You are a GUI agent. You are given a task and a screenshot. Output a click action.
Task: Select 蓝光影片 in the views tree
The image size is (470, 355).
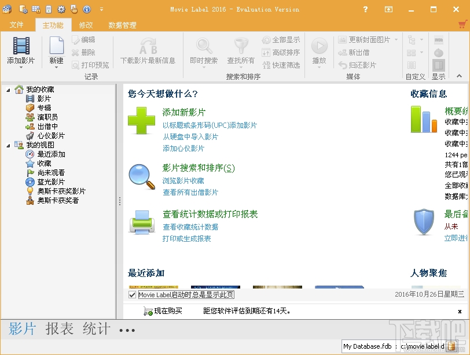click(45, 182)
